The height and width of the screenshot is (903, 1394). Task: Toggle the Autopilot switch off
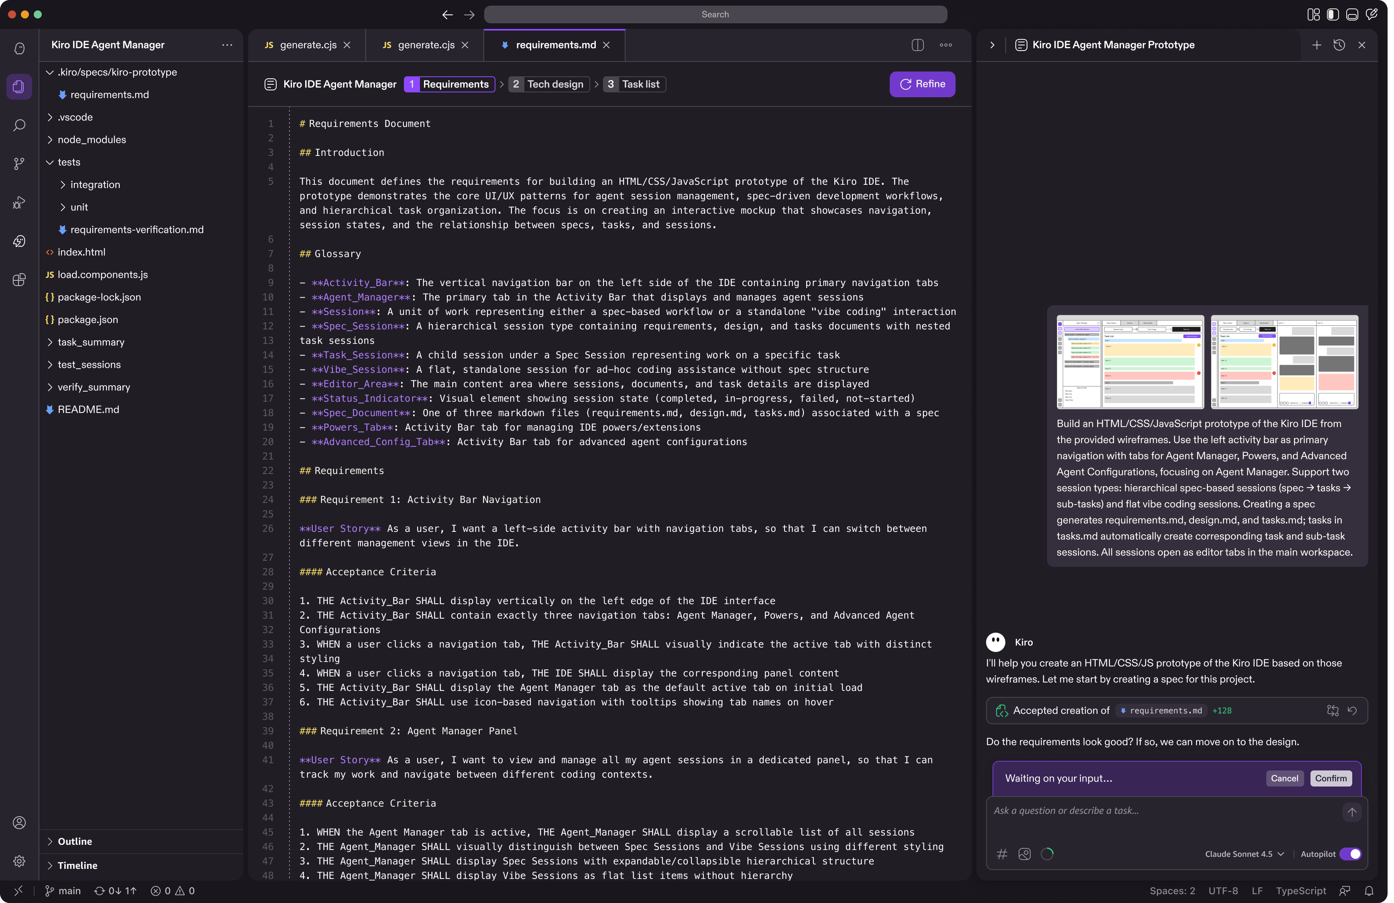(1350, 854)
